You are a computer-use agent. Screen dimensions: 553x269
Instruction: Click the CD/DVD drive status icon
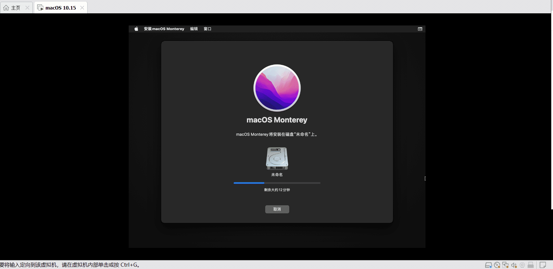(x=497, y=265)
